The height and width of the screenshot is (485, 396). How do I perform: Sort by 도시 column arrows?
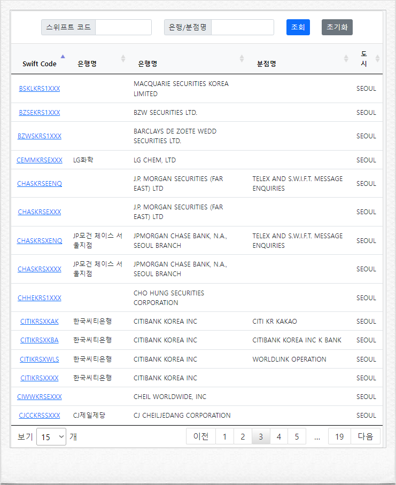coord(377,58)
